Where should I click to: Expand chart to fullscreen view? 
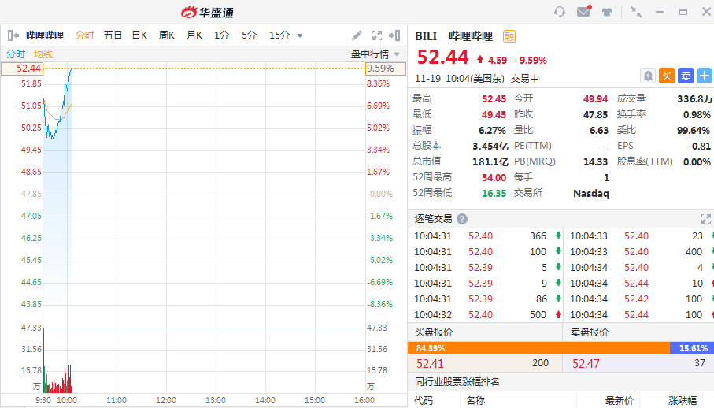click(377, 35)
